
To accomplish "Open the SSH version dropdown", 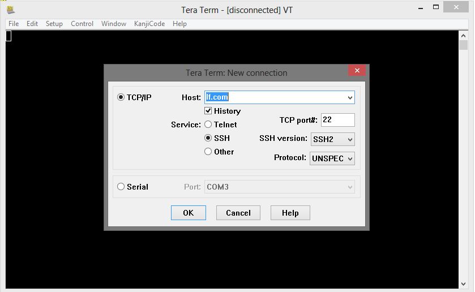I will click(333, 139).
